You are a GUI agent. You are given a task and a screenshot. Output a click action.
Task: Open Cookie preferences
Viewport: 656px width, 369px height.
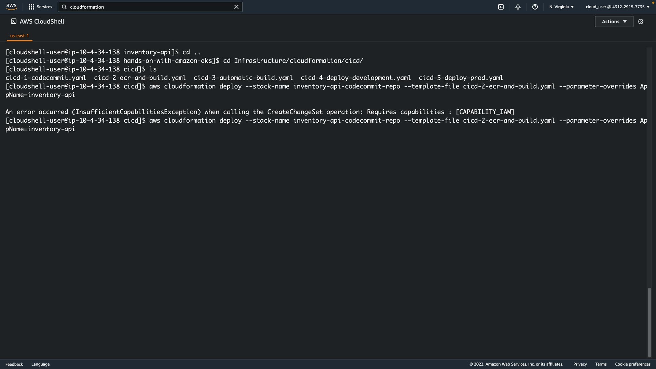click(632, 364)
